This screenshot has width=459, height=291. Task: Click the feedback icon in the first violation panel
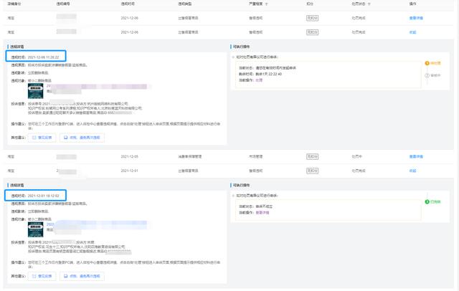[34, 136]
